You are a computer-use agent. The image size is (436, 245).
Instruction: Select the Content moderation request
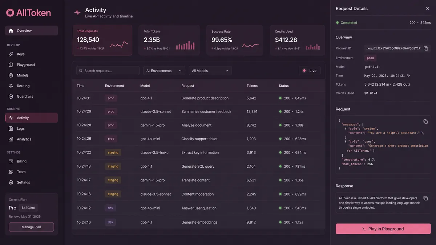pos(198,194)
